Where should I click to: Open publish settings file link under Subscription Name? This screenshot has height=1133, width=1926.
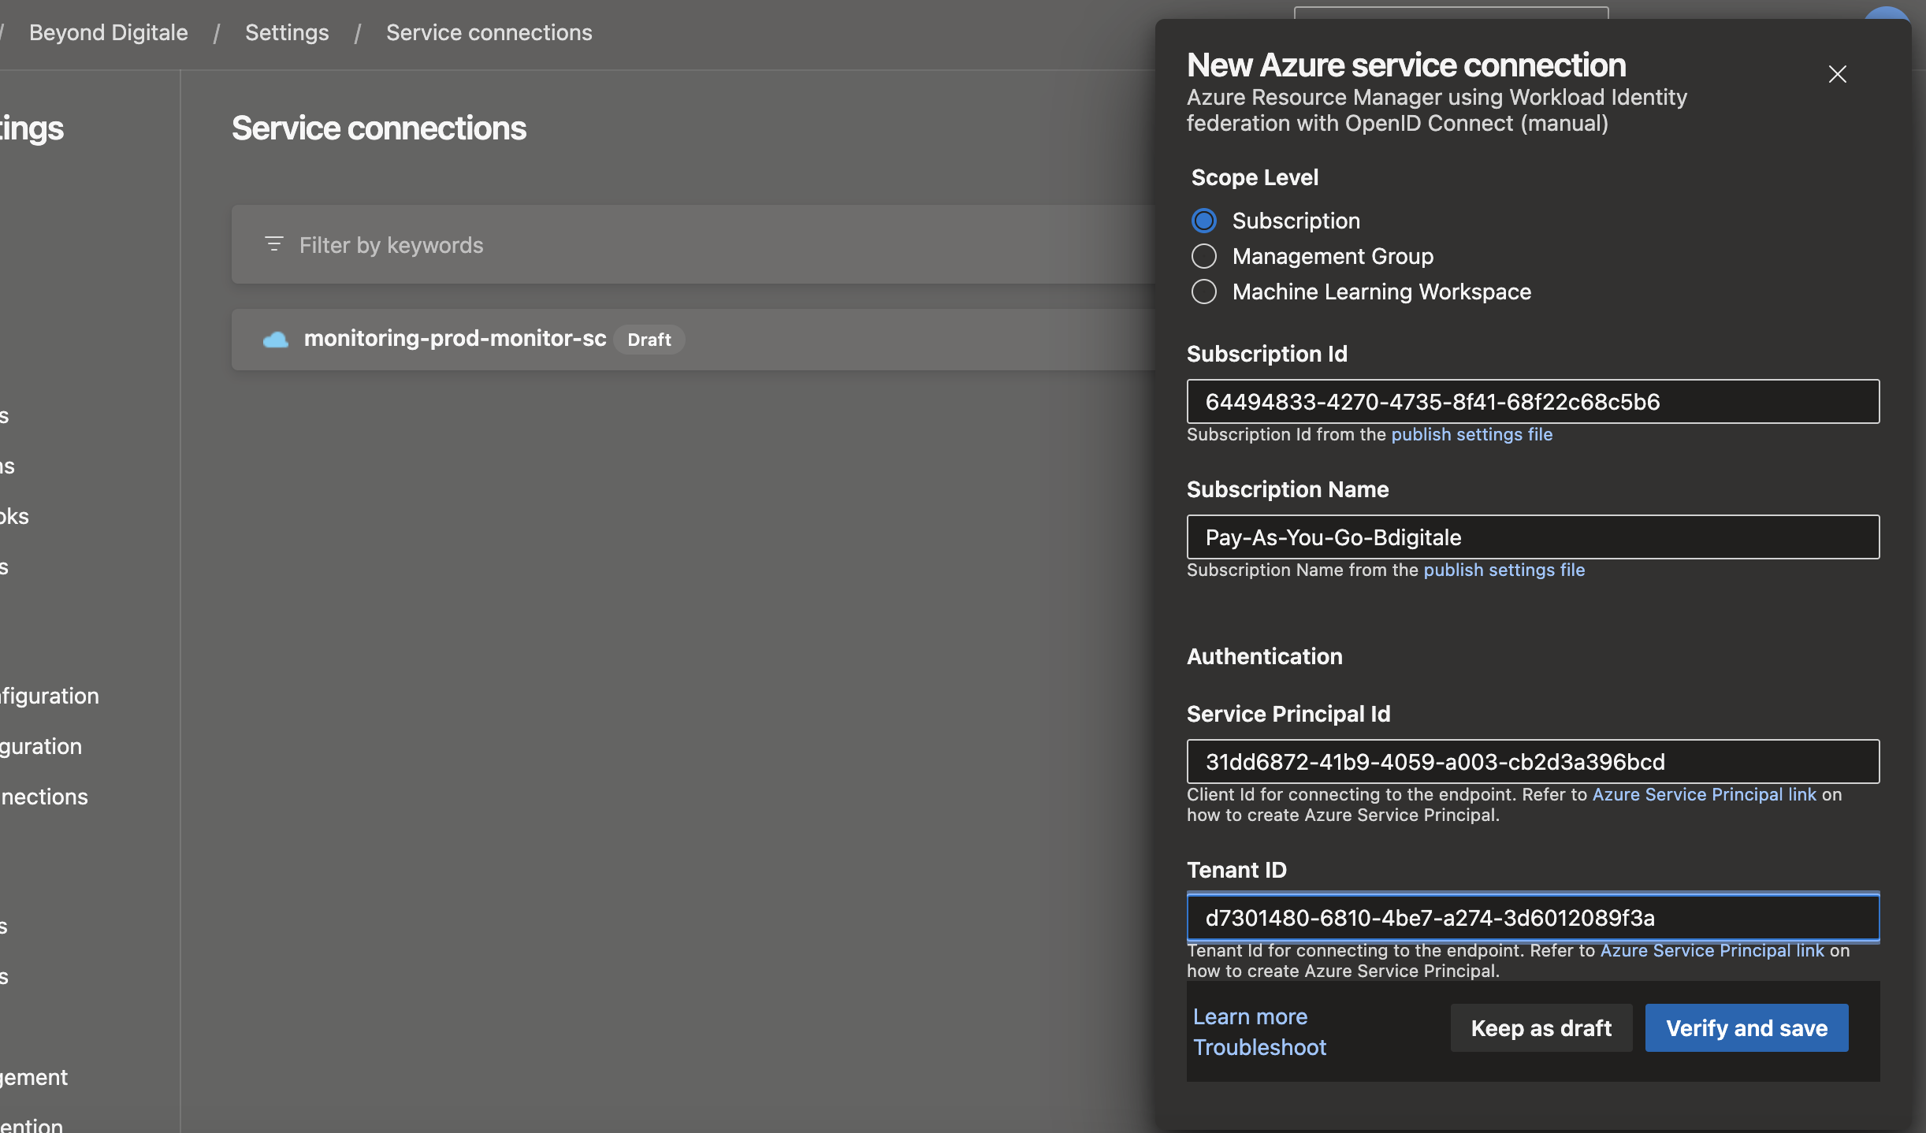pos(1504,570)
